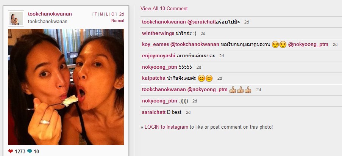Click LOGIN to Instagram link
Viewport: 342px width, 156px height.
click(166, 127)
